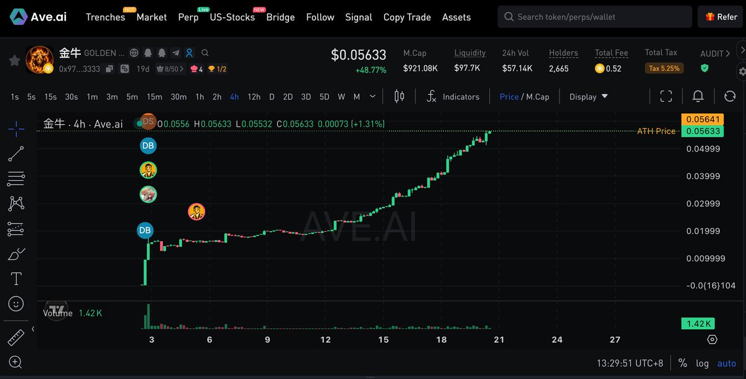Viewport: 746px width, 379px height.
Task: Click the zoom in tool
Action: 16,362
